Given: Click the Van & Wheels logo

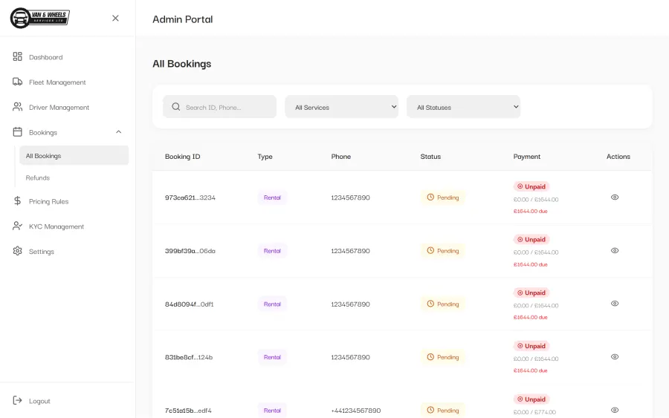Looking at the screenshot, I should pyautogui.click(x=39, y=18).
